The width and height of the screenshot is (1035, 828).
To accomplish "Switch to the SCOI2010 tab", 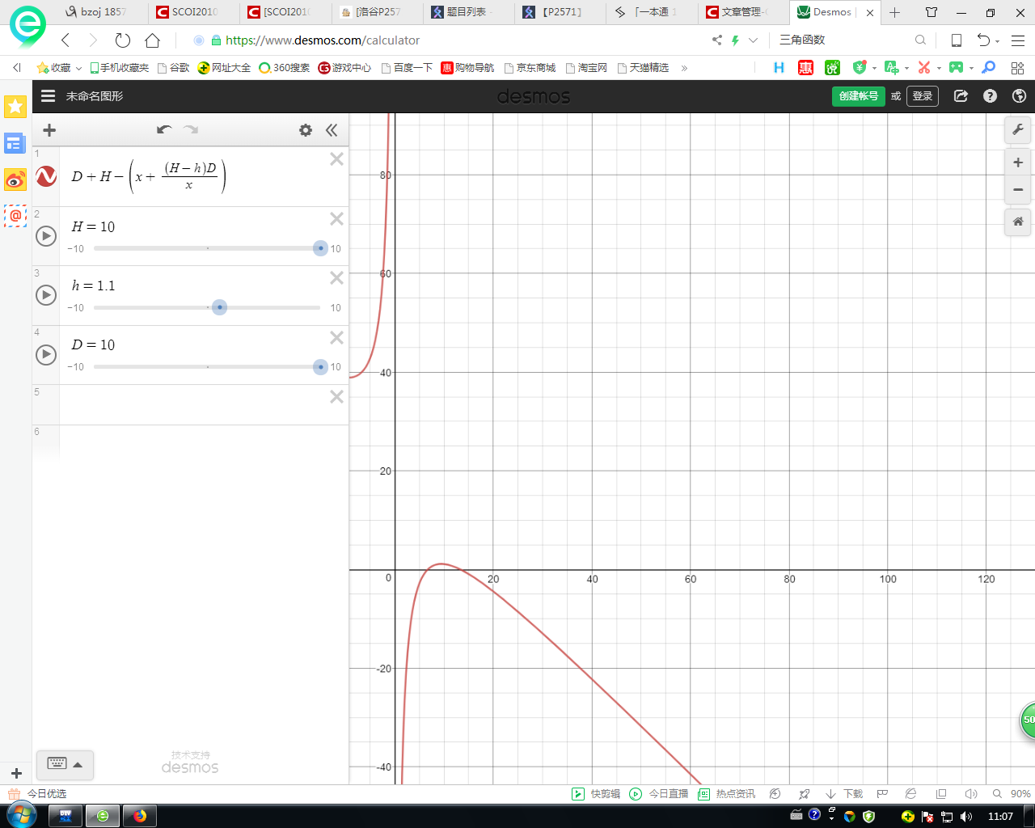I will [x=195, y=12].
